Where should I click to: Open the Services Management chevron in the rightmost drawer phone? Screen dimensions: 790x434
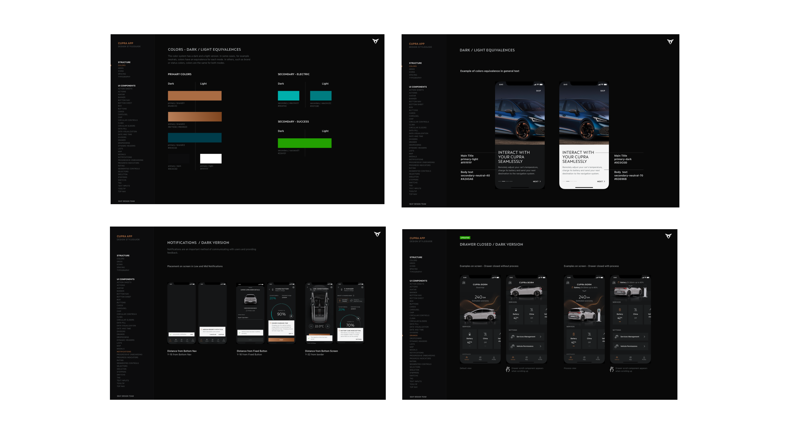644,337
